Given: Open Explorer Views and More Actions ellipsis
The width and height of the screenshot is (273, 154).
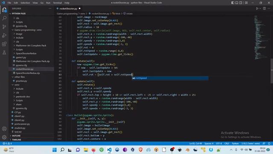Looking at the screenshot, I should pos(50,9).
